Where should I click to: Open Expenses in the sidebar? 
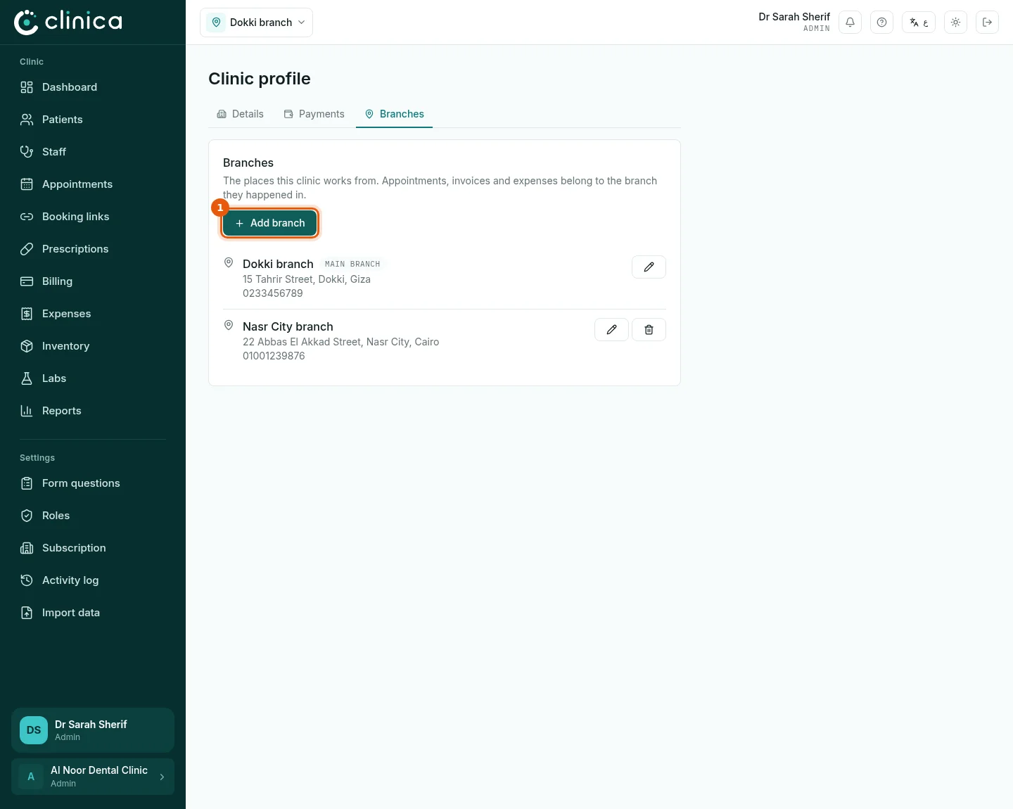click(x=93, y=314)
